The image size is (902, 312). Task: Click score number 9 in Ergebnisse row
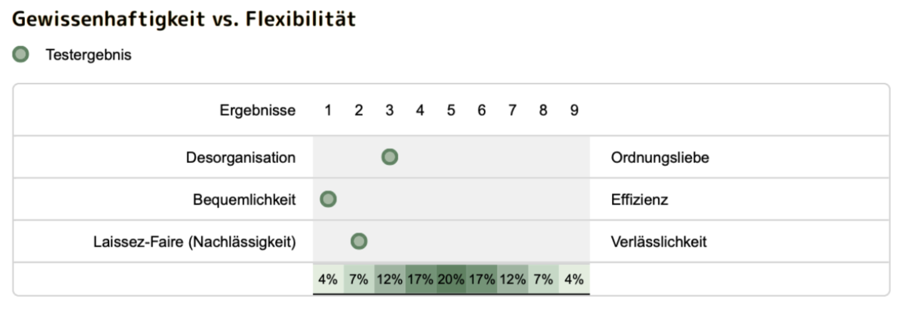point(574,110)
